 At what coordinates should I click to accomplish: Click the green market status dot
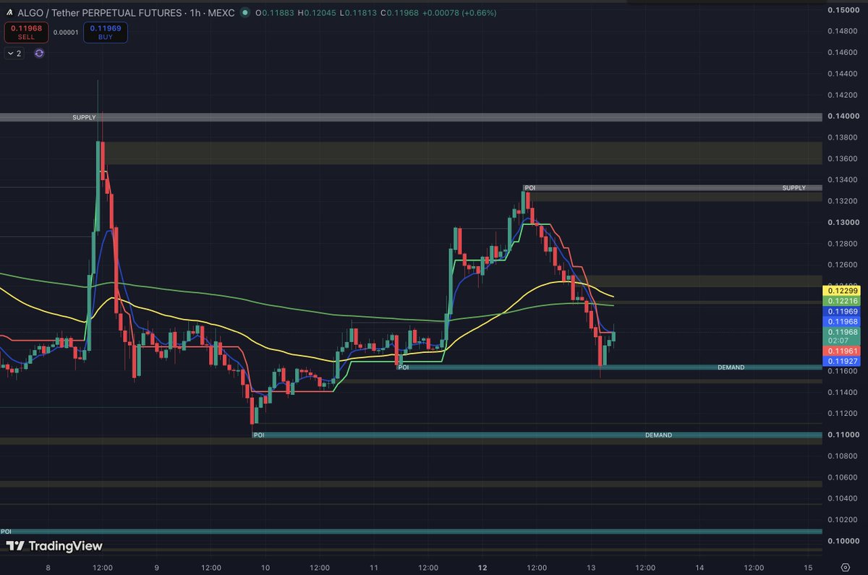(246, 13)
